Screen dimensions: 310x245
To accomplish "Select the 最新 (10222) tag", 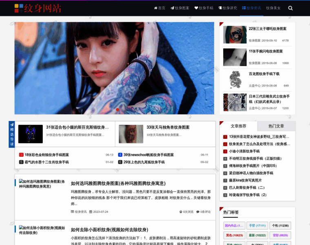I will tap(257, 235).
